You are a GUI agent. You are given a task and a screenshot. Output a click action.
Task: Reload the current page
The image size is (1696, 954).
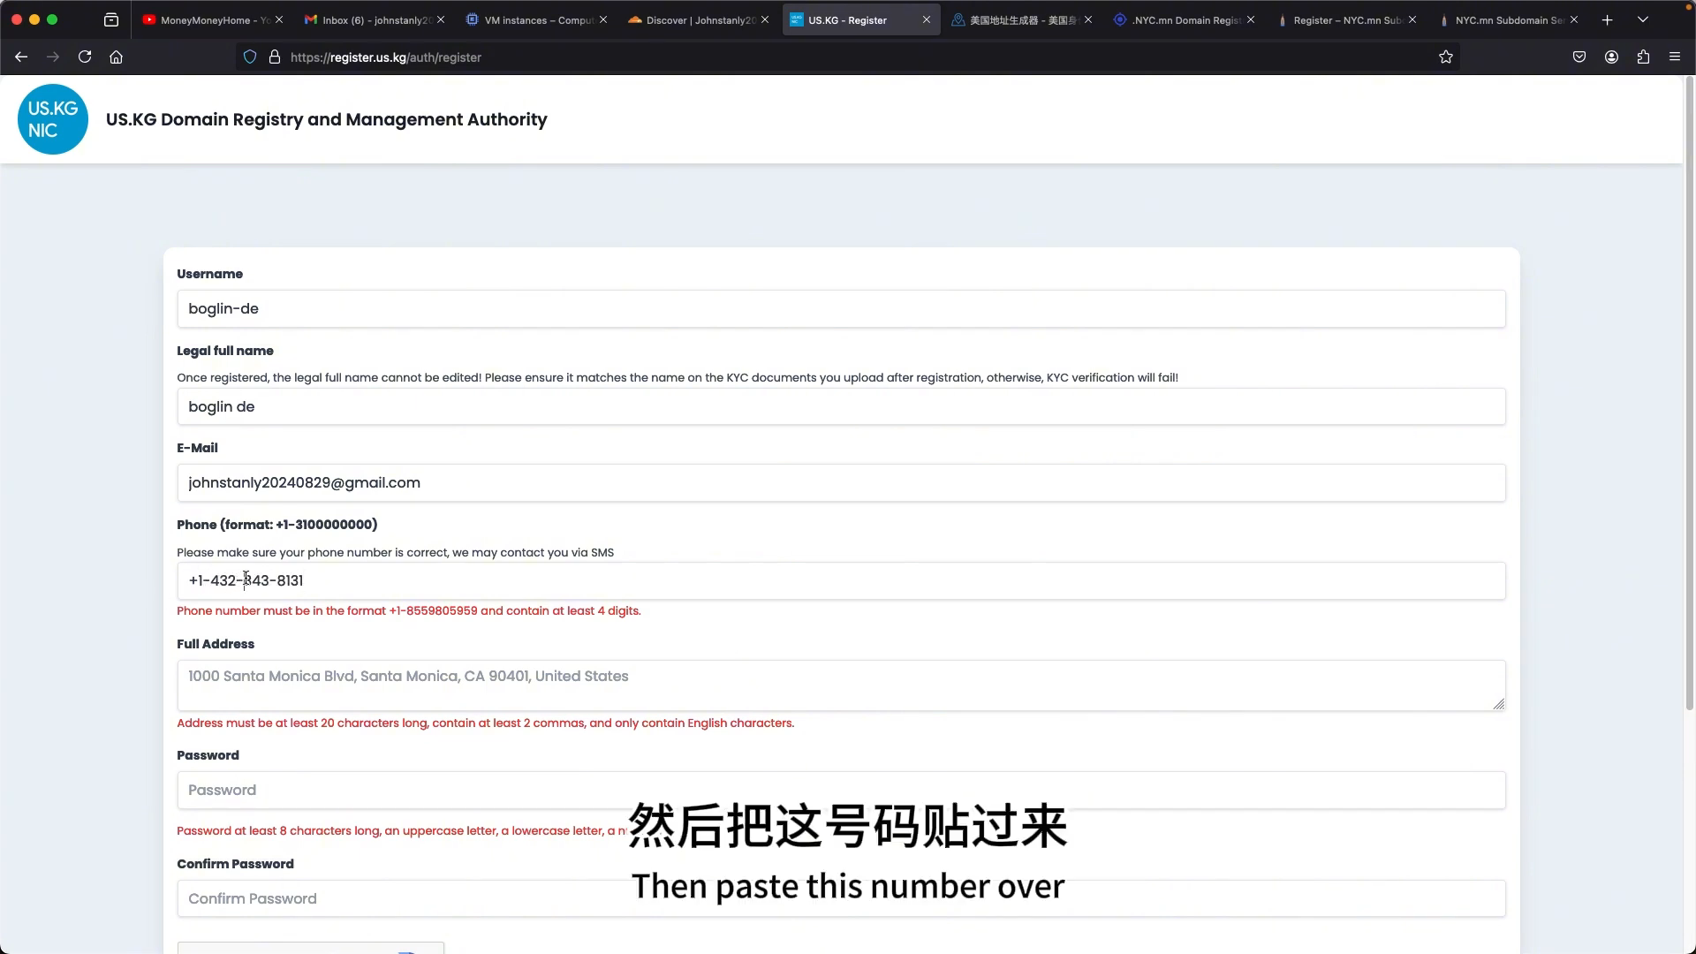(85, 57)
